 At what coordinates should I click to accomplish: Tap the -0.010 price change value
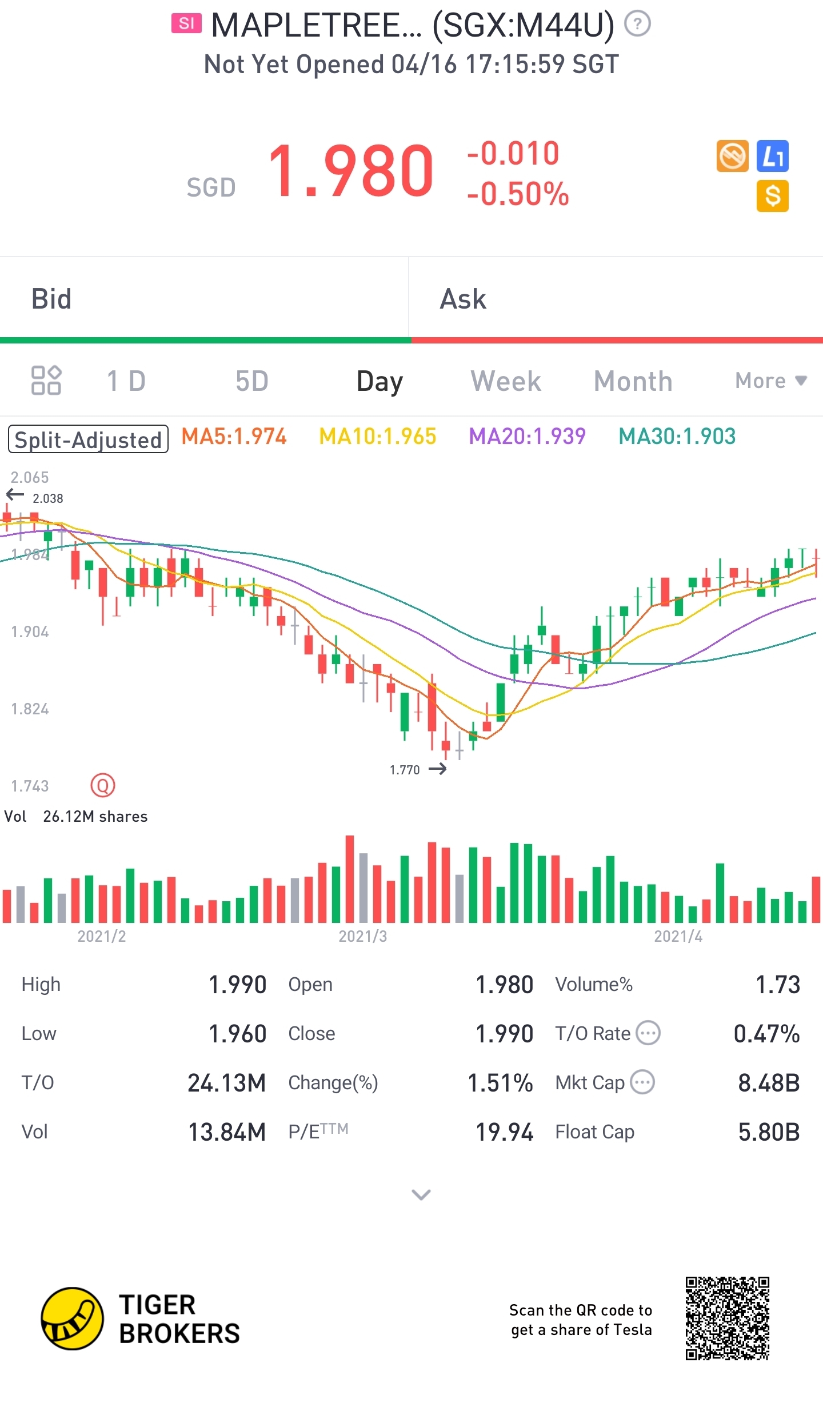click(513, 153)
